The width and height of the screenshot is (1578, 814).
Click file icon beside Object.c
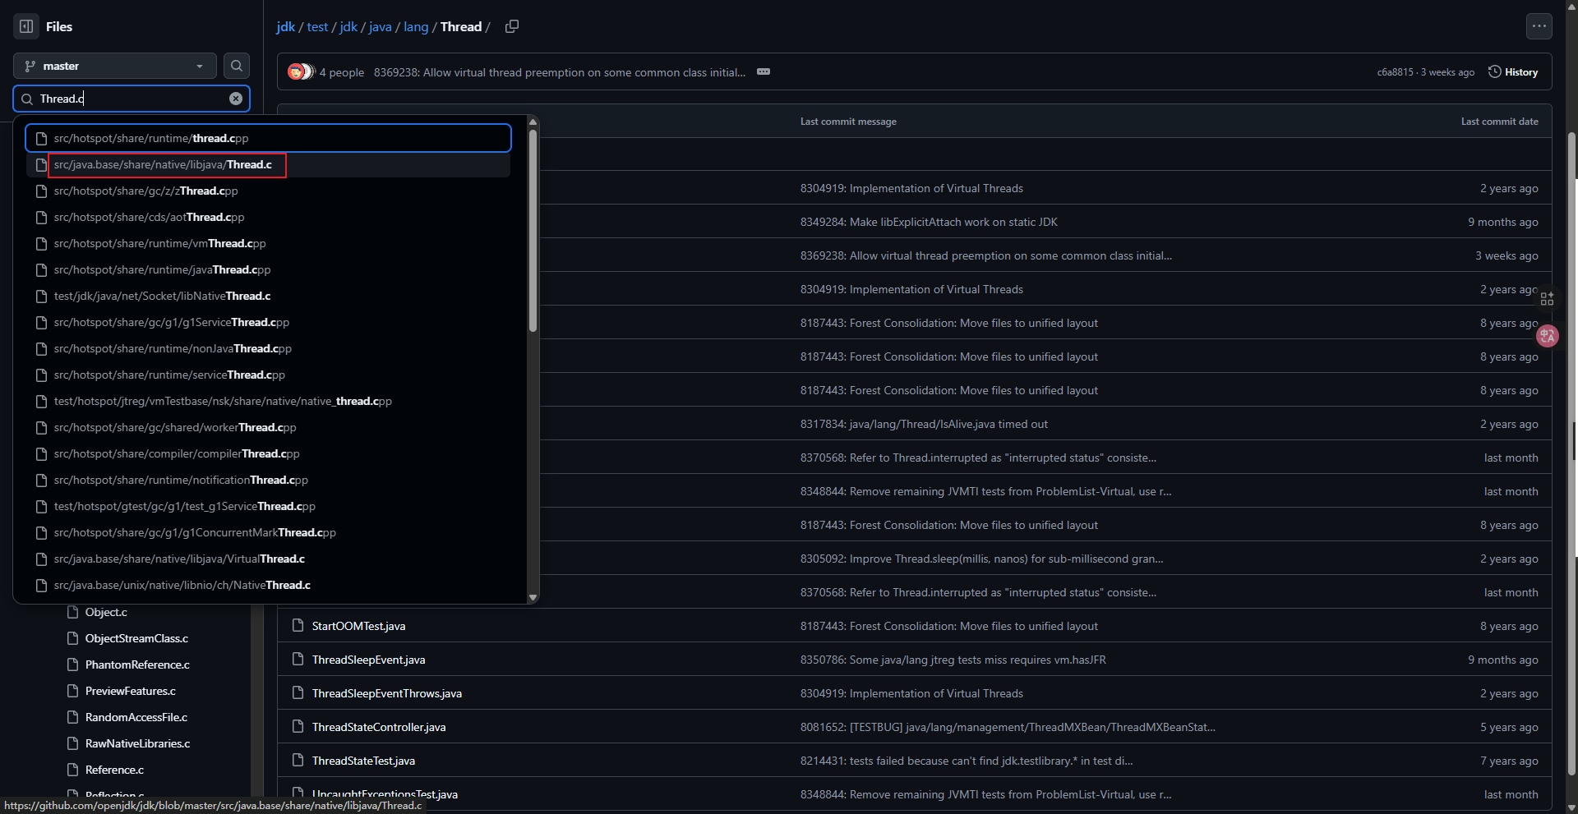pyautogui.click(x=72, y=612)
